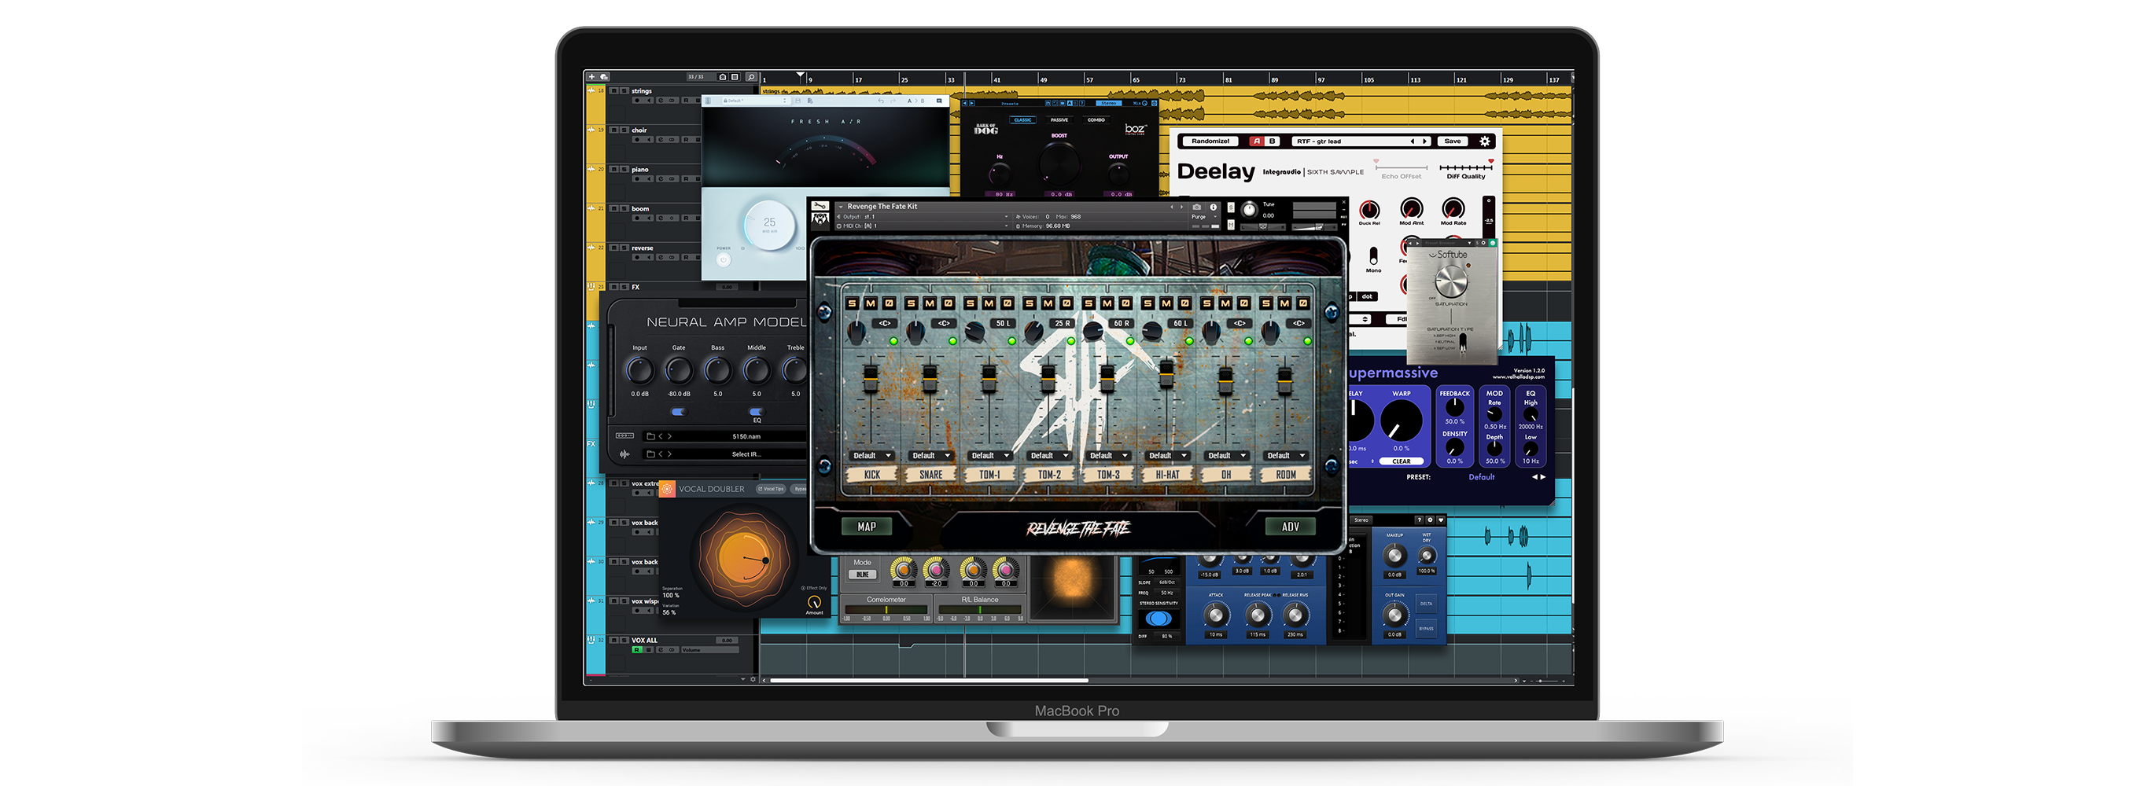Viewport: 2155px width, 786px height.
Task: Open the Deelay settings gear icon
Action: click(1485, 141)
